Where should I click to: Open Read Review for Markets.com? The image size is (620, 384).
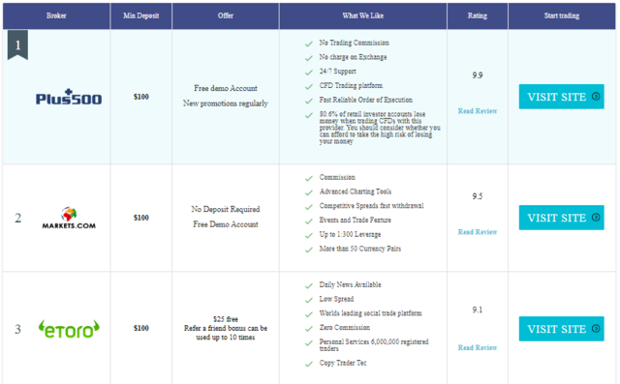(478, 232)
